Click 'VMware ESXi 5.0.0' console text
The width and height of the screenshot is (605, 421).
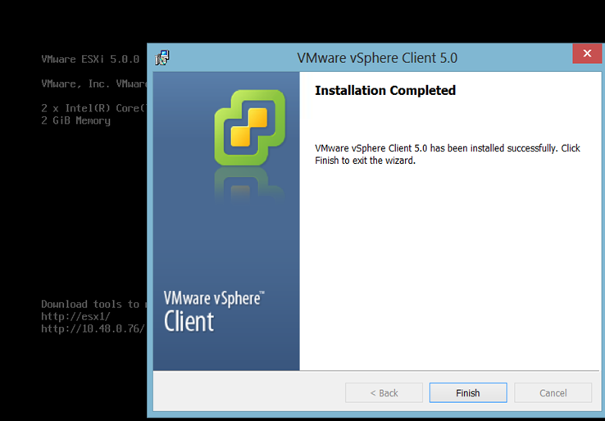(90, 59)
